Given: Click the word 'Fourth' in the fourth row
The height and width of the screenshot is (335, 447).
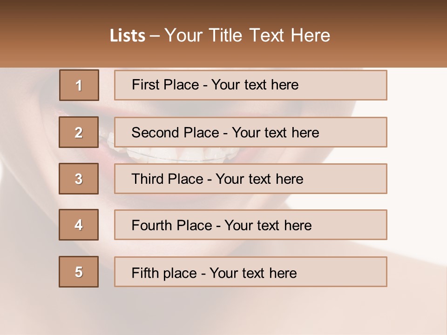Looking at the screenshot, I should [151, 226].
